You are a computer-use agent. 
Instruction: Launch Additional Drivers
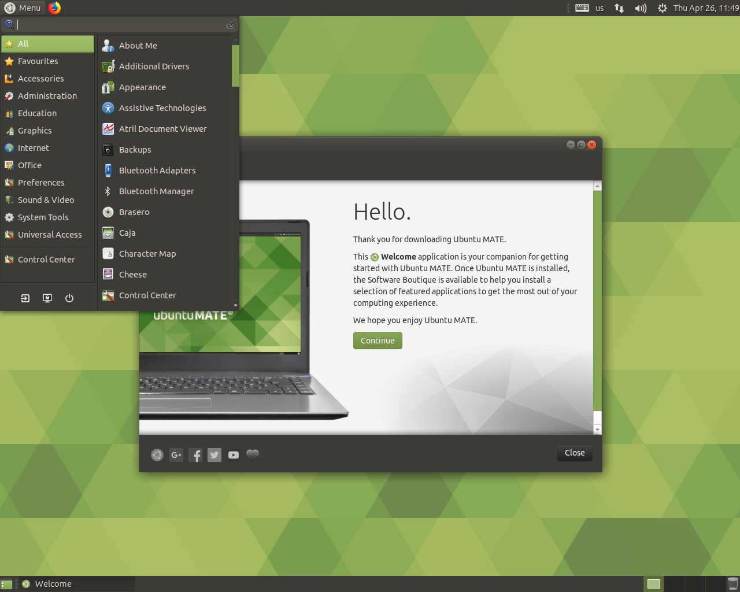coord(165,66)
